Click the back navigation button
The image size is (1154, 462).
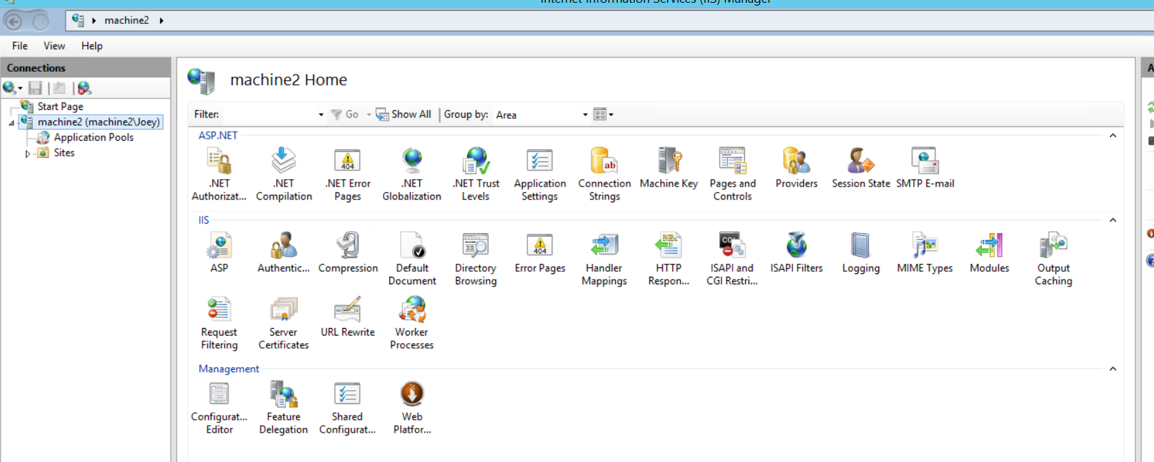click(x=14, y=22)
